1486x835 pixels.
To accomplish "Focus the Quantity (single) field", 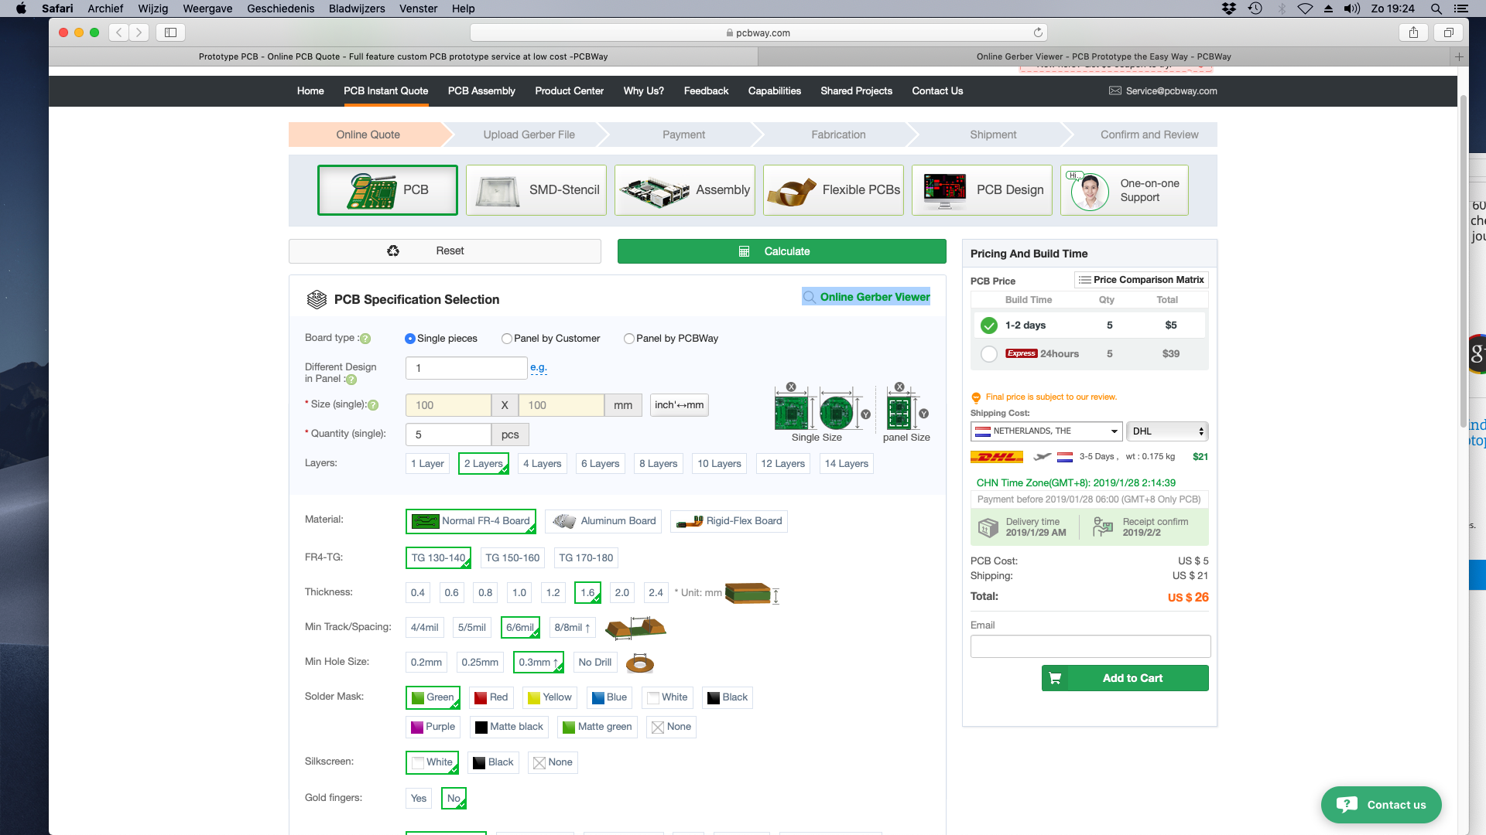I will tap(448, 435).
